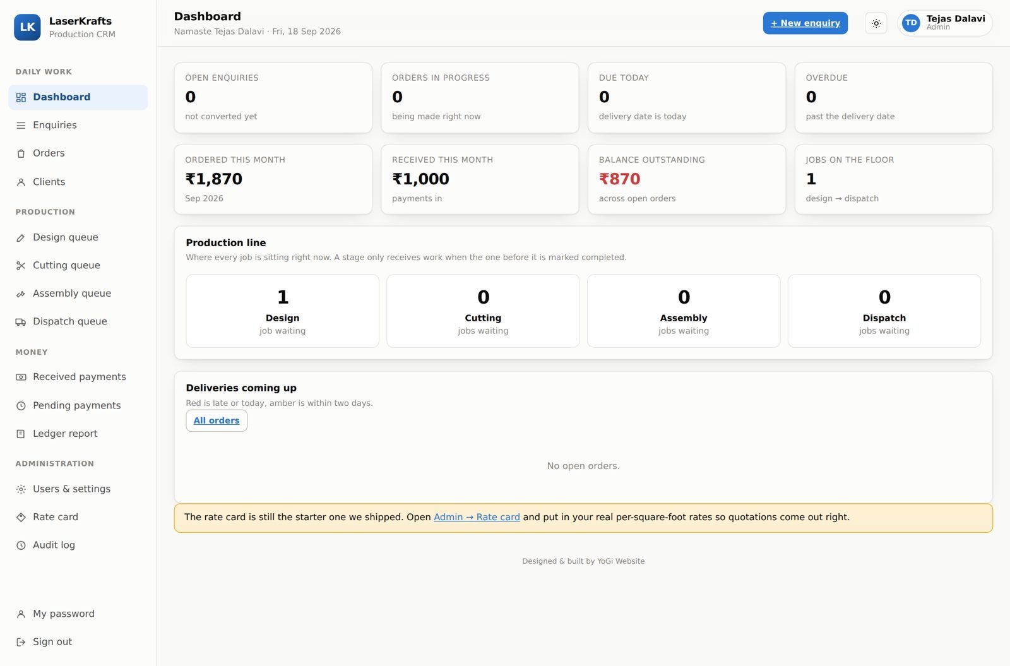Click the Design queue pencil icon
Viewport: 1010px width, 666px height.
[21, 237]
